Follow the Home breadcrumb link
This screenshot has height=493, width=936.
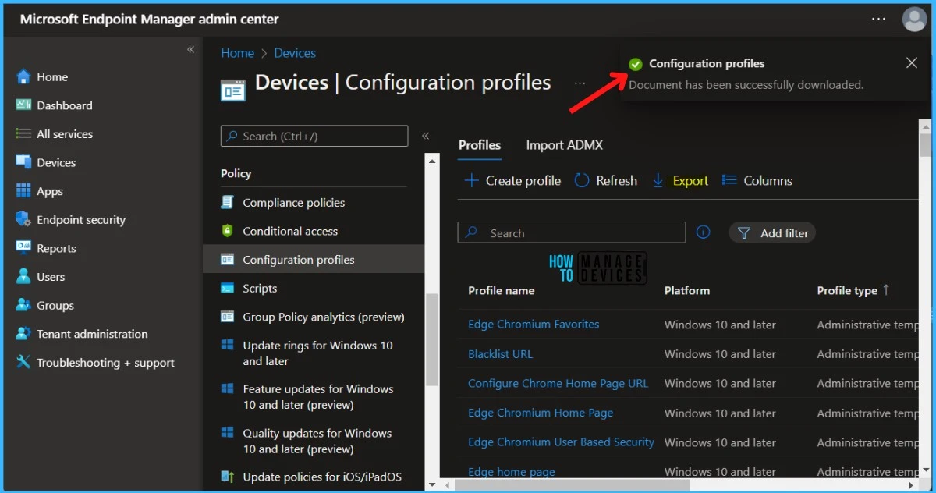point(237,53)
